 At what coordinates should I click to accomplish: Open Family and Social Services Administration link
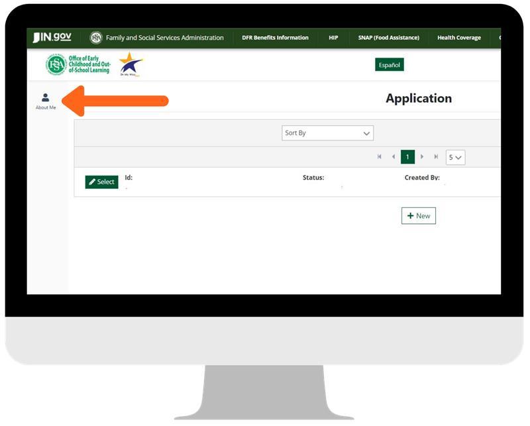click(164, 38)
